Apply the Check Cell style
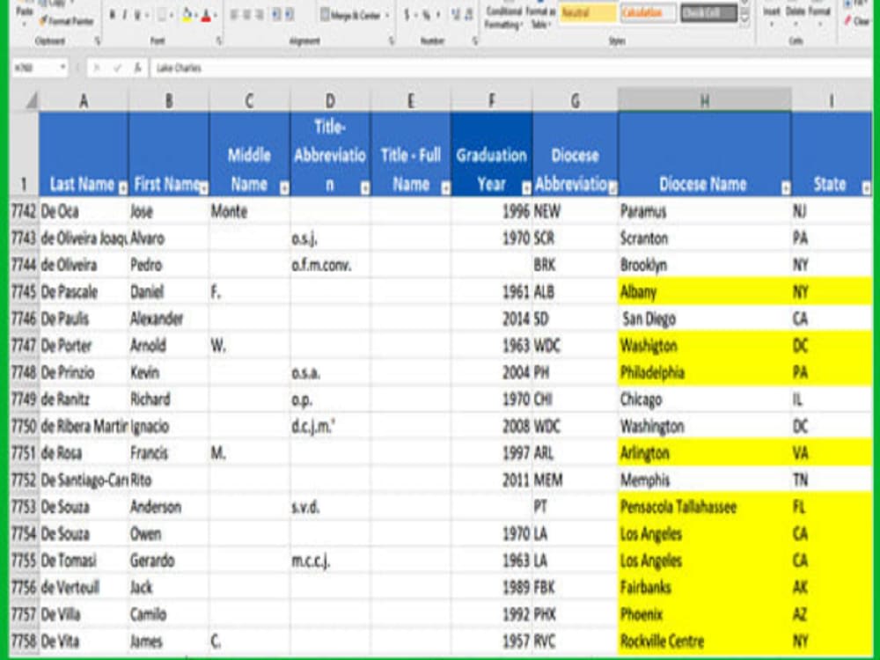 [708, 12]
